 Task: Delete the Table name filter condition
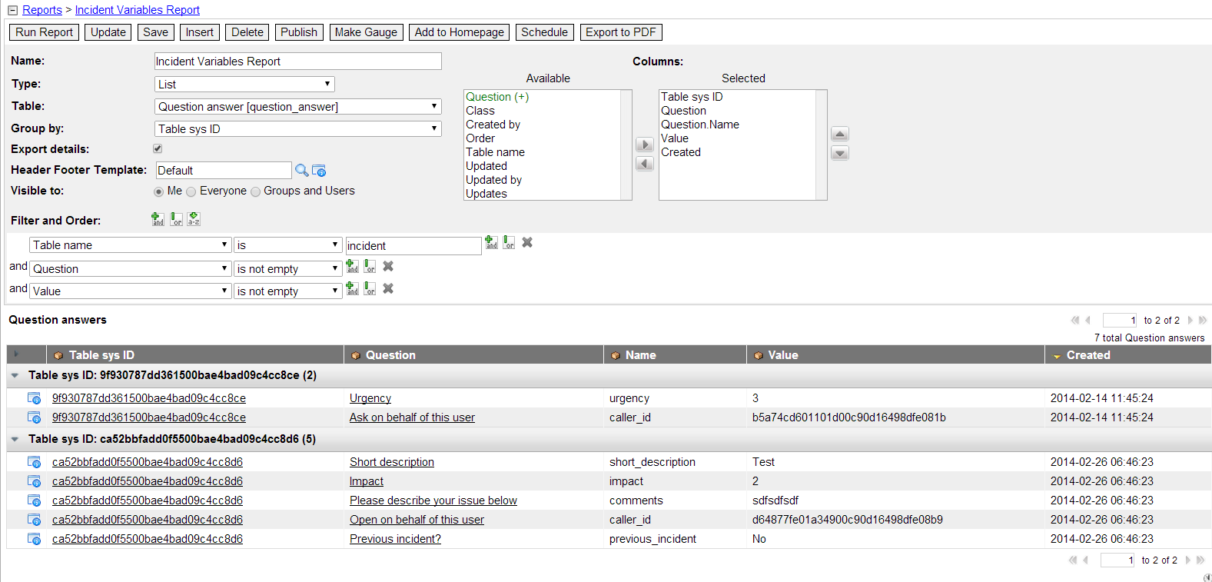click(527, 242)
